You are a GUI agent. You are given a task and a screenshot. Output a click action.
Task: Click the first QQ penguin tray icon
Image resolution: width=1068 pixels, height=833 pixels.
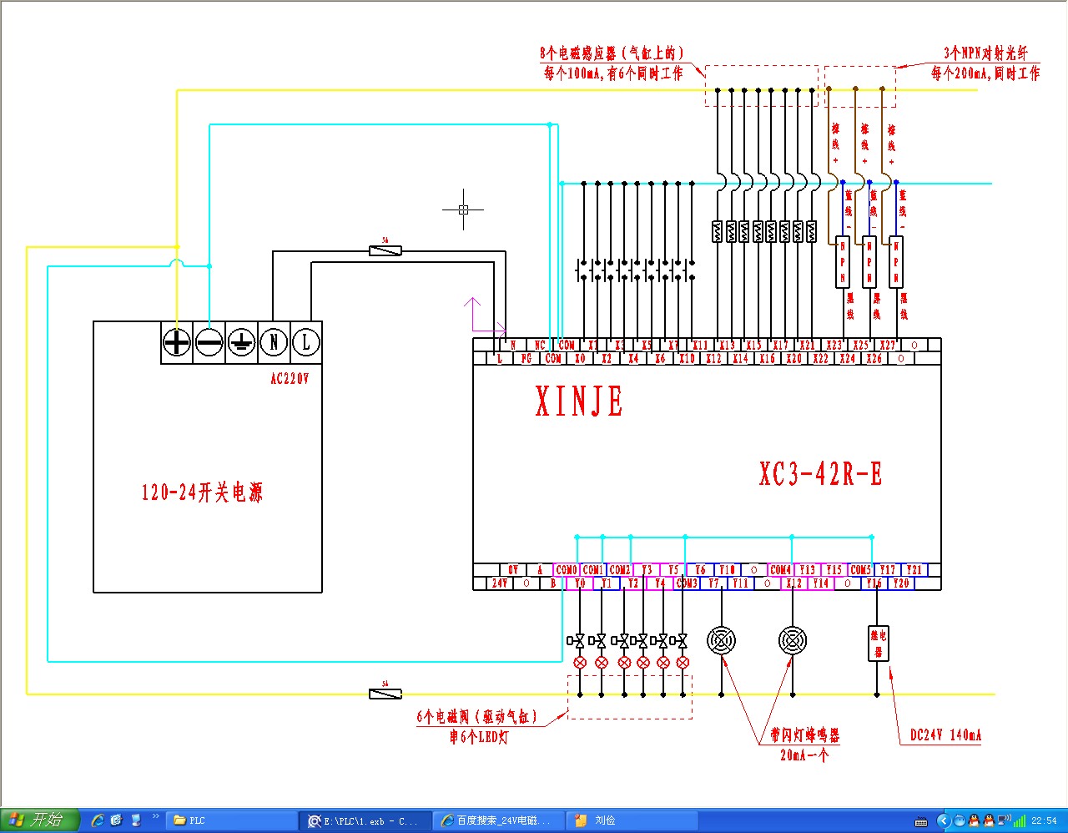point(973,820)
